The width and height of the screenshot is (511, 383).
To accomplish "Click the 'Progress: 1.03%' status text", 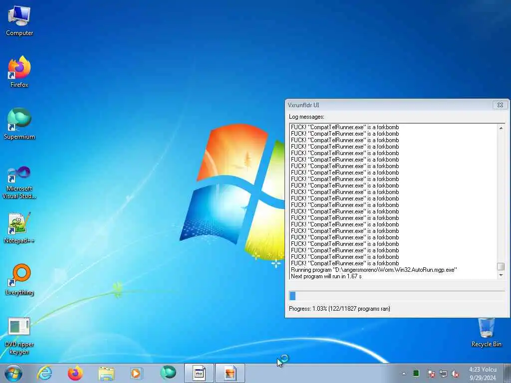I will click(339, 308).
